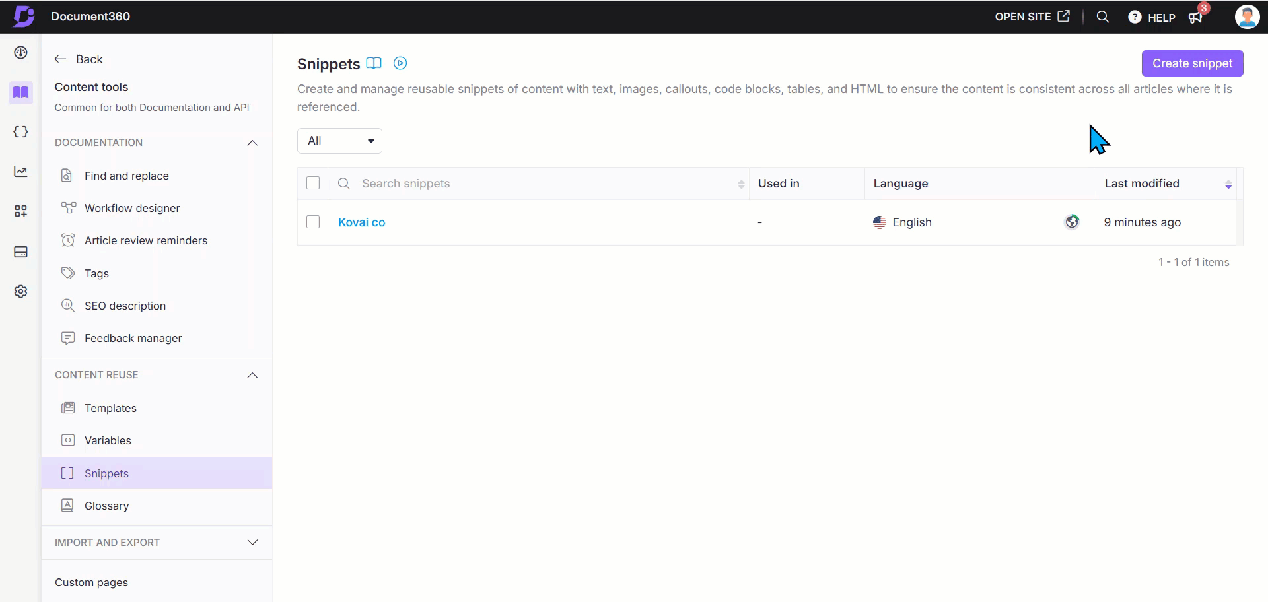
Task: Click the open site external link icon
Action: tap(1064, 17)
